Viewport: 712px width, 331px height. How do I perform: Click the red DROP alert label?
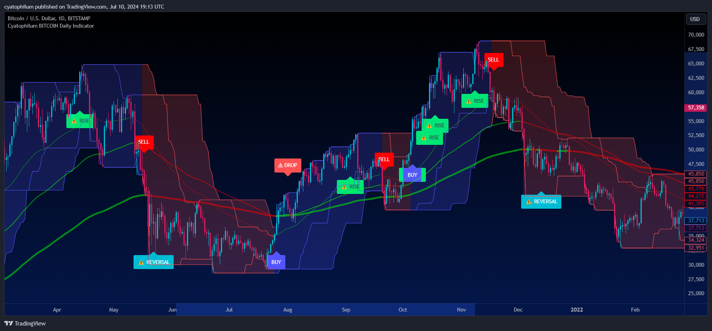pyautogui.click(x=288, y=165)
